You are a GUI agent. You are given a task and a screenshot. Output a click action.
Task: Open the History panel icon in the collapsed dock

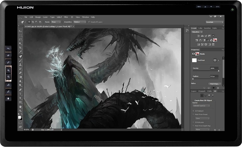187,31
